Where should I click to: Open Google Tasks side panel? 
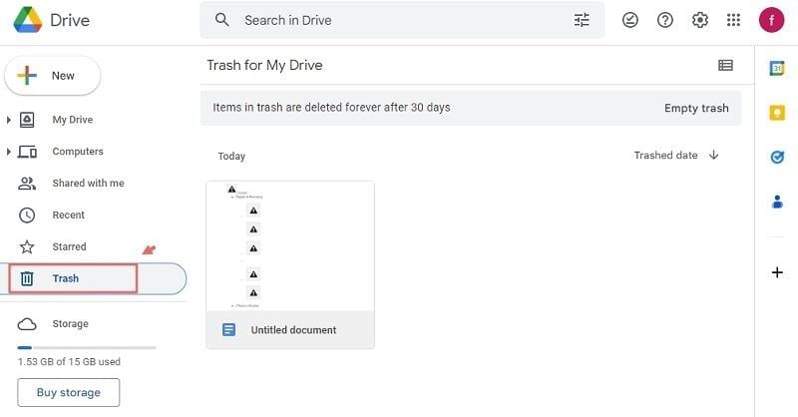coord(777,157)
